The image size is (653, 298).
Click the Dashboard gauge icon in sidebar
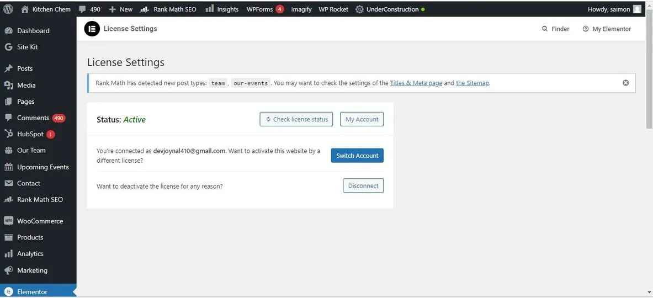[8, 31]
